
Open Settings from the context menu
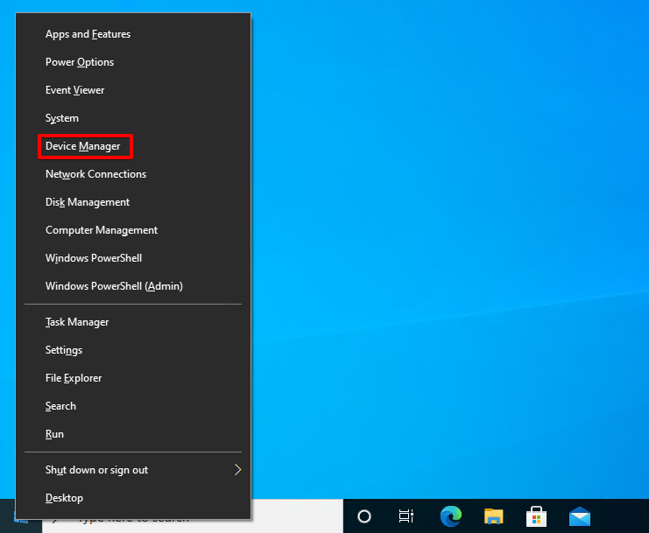tap(64, 350)
